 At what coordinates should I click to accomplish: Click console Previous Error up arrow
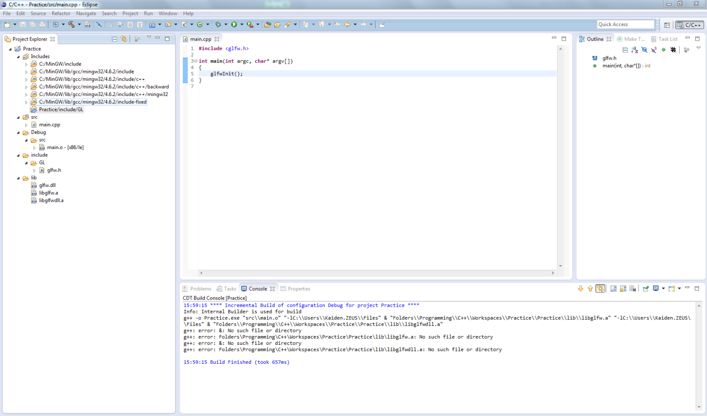tap(590, 289)
